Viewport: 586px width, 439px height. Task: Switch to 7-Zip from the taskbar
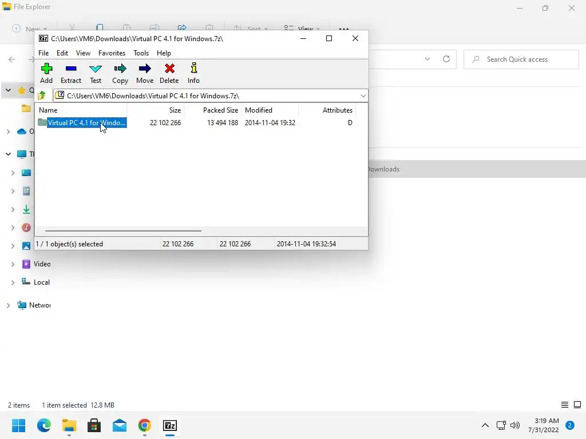[170, 425]
